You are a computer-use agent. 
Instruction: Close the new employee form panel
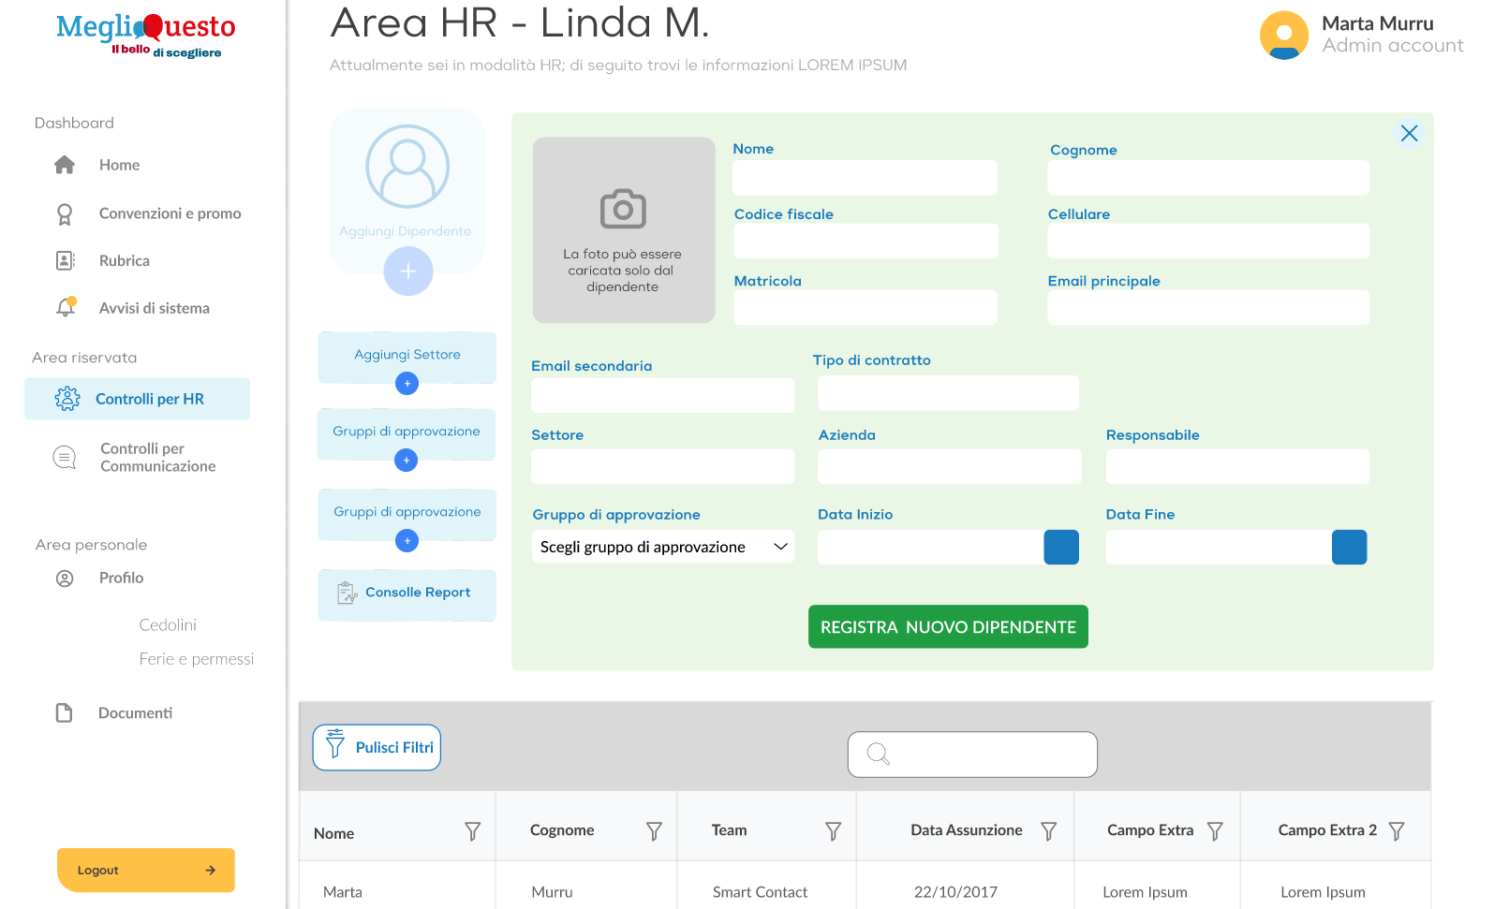pyautogui.click(x=1409, y=133)
